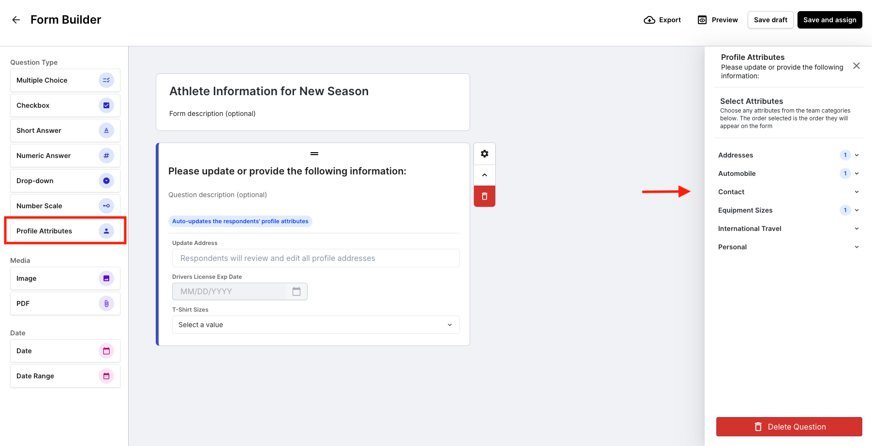
Task: Open the question settings gear icon
Action: click(484, 153)
